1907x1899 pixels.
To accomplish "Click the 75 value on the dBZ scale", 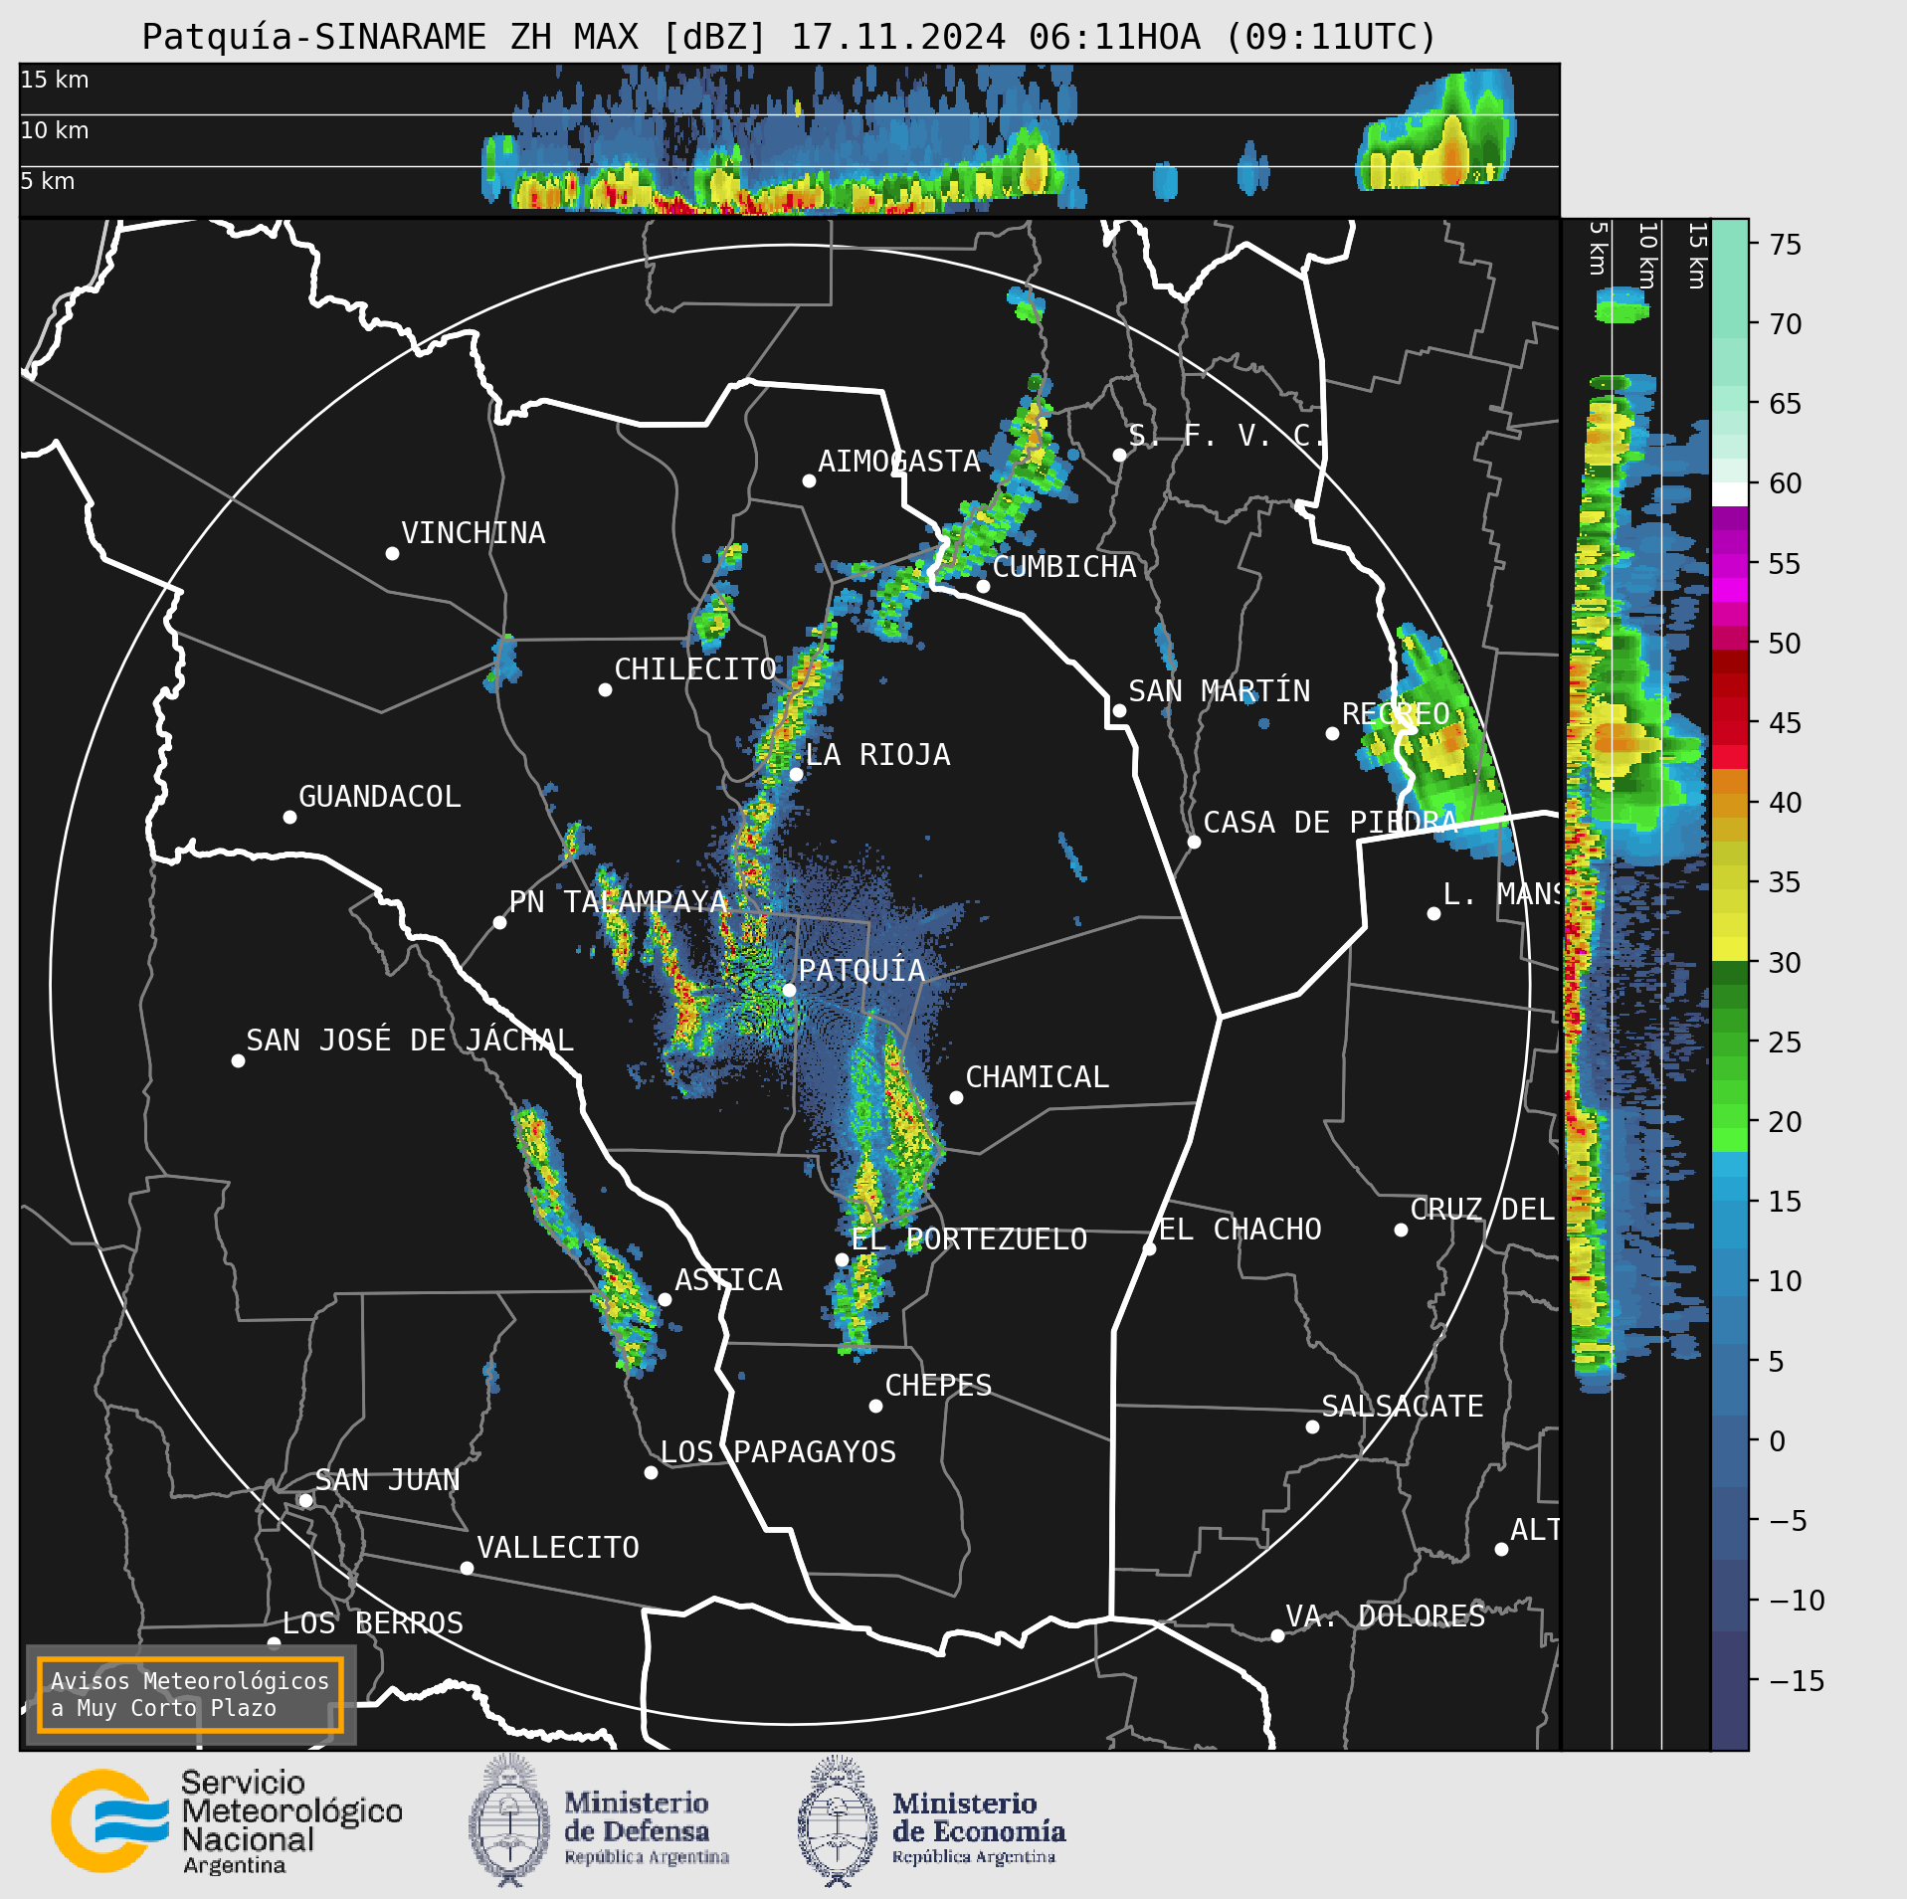I will point(1786,244).
